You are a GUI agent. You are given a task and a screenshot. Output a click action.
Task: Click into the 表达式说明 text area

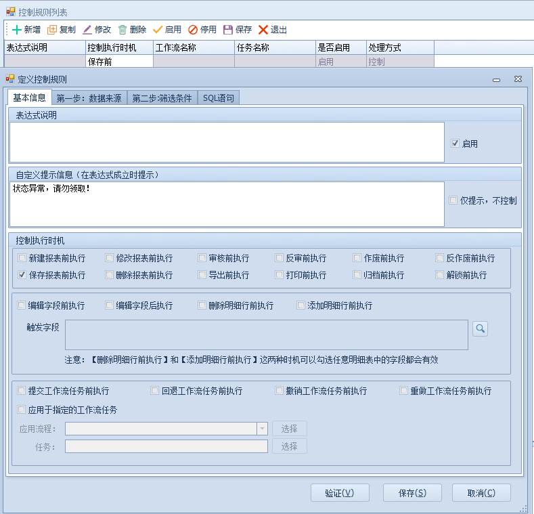[227, 142]
